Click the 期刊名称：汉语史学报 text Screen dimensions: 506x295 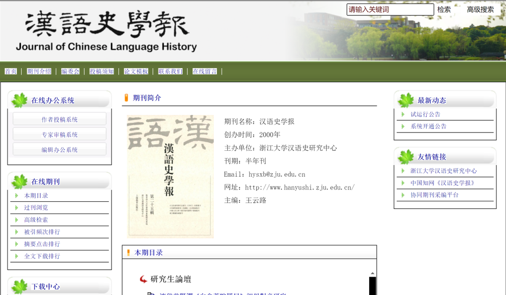pyautogui.click(x=259, y=122)
